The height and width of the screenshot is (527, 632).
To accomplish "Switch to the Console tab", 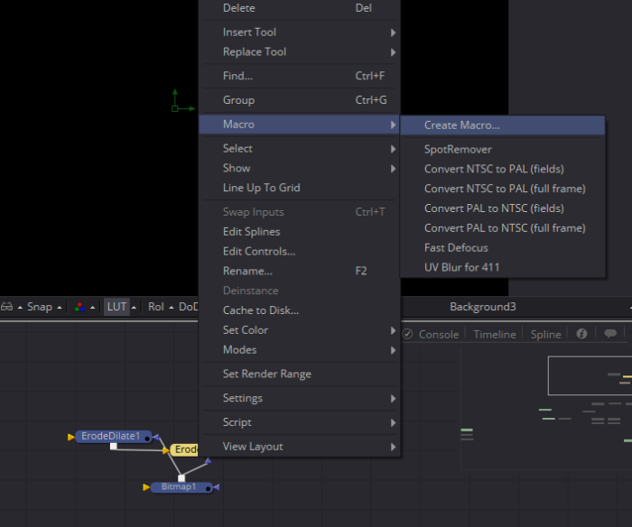I will point(439,335).
